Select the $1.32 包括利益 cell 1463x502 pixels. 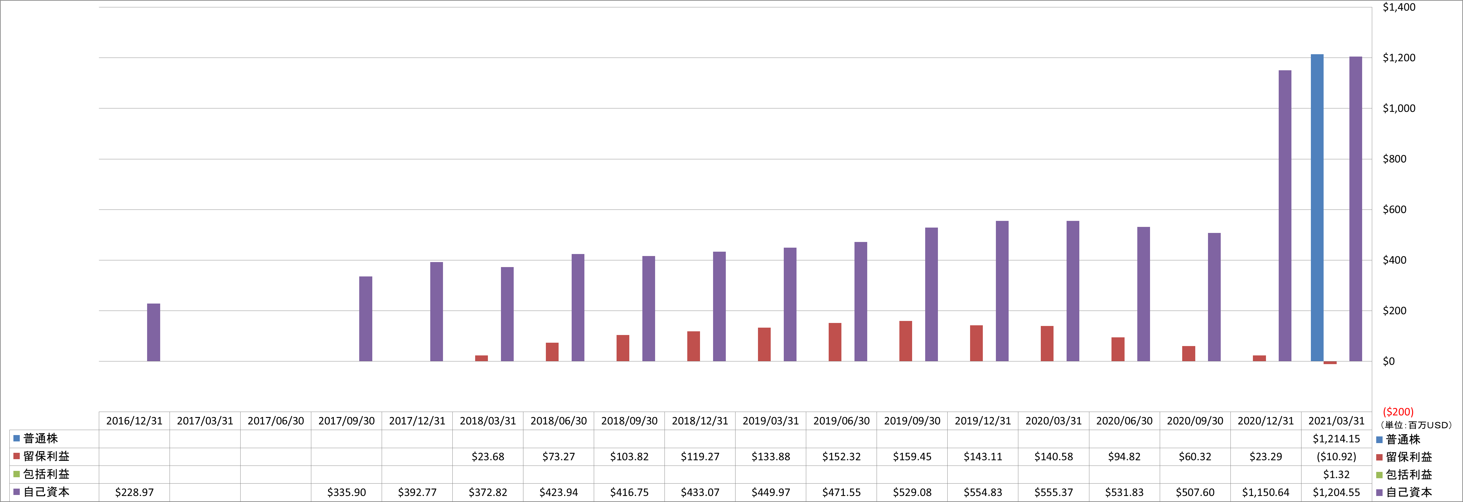(x=1336, y=474)
